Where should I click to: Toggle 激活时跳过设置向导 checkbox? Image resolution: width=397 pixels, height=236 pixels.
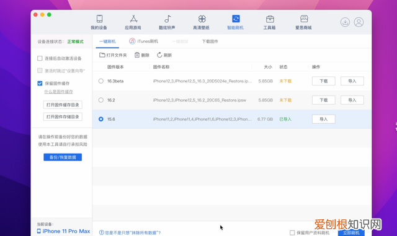coord(40,71)
